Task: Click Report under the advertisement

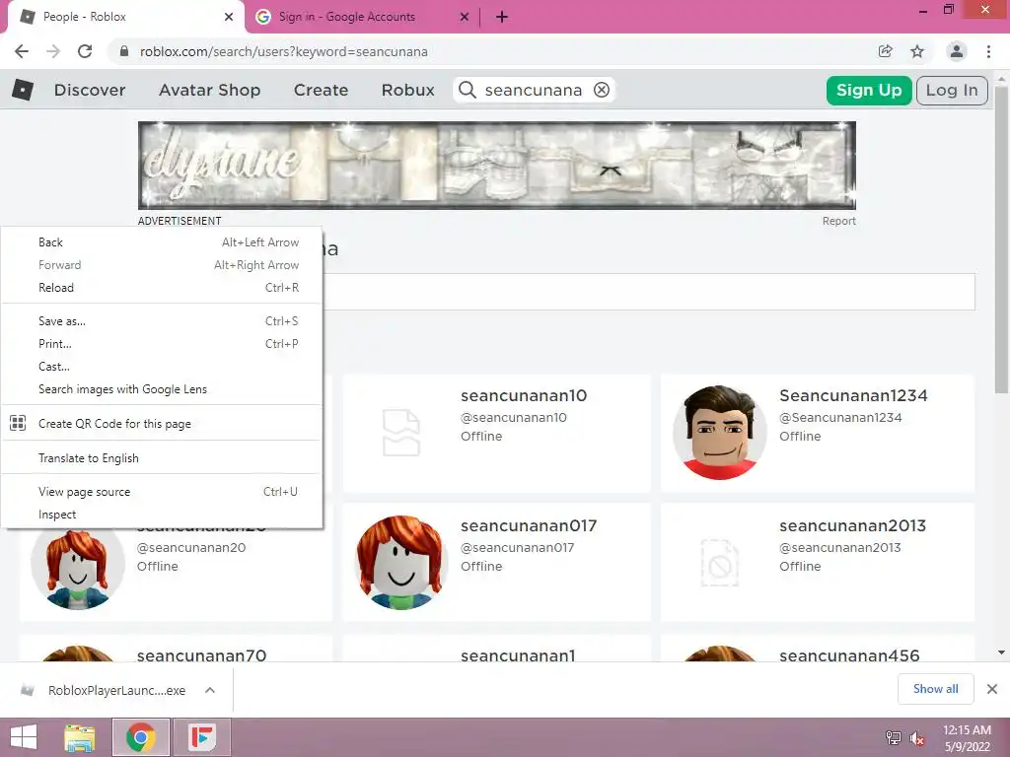Action: pyautogui.click(x=838, y=221)
